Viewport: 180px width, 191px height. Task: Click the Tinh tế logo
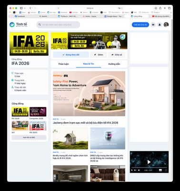click(x=19, y=24)
